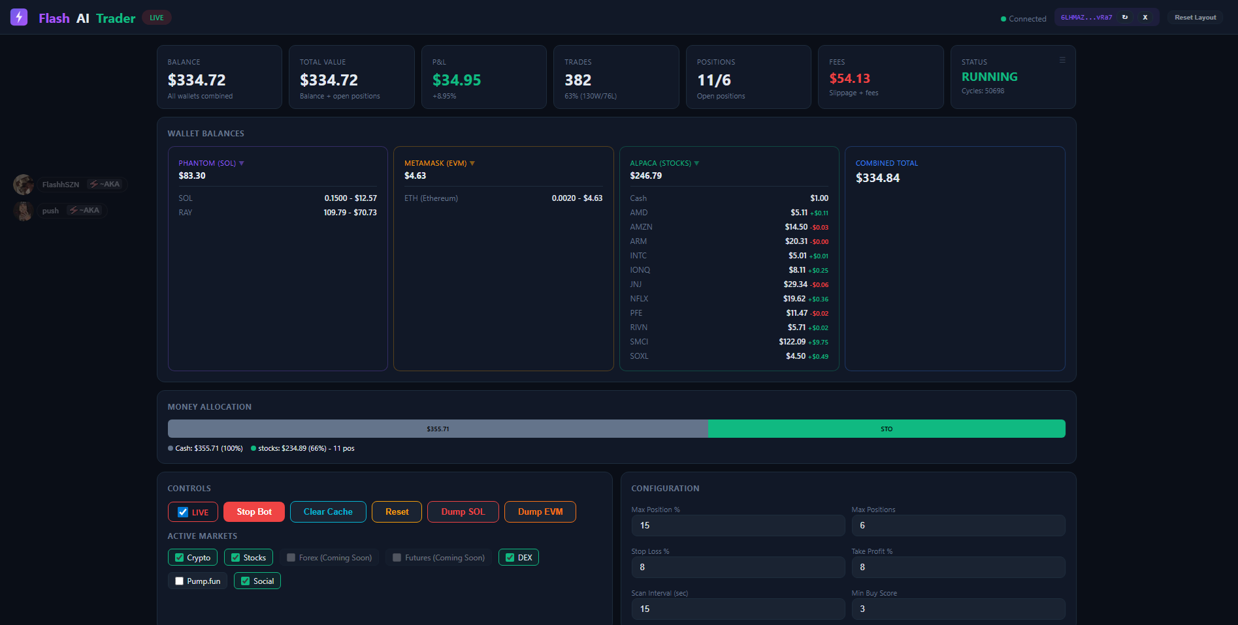Disable the Stocks market checkbox
Viewport: 1238px width, 625px height.
coord(235,558)
